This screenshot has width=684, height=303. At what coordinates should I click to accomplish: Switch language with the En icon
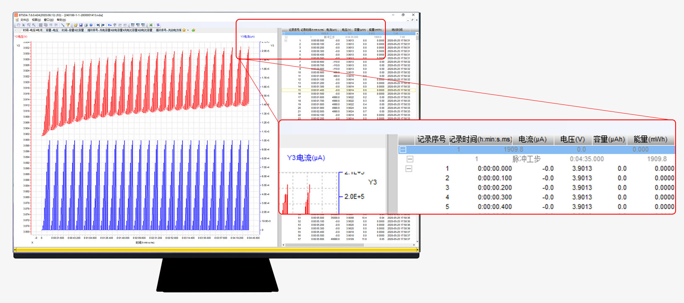[110, 25]
